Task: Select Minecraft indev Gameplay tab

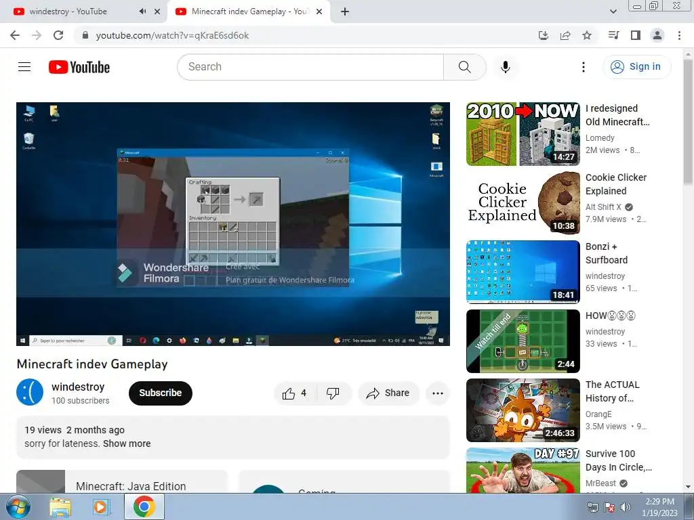Action: (248, 12)
